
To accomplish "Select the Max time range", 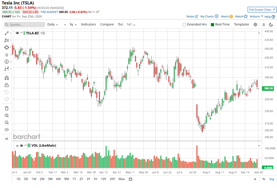I will 122,179.
